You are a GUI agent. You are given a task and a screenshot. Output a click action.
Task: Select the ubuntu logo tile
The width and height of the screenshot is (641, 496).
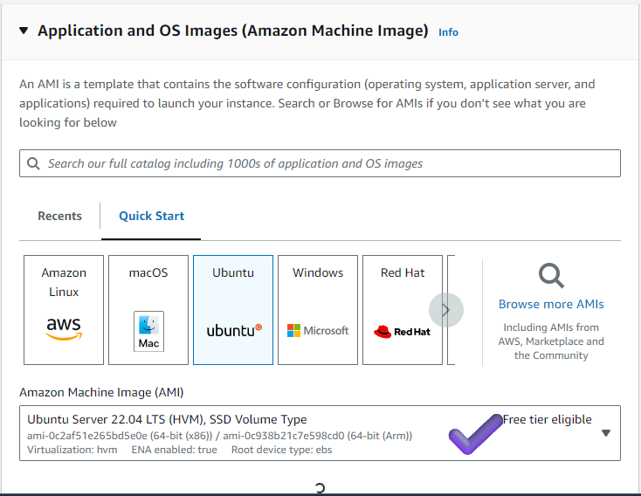point(233,330)
